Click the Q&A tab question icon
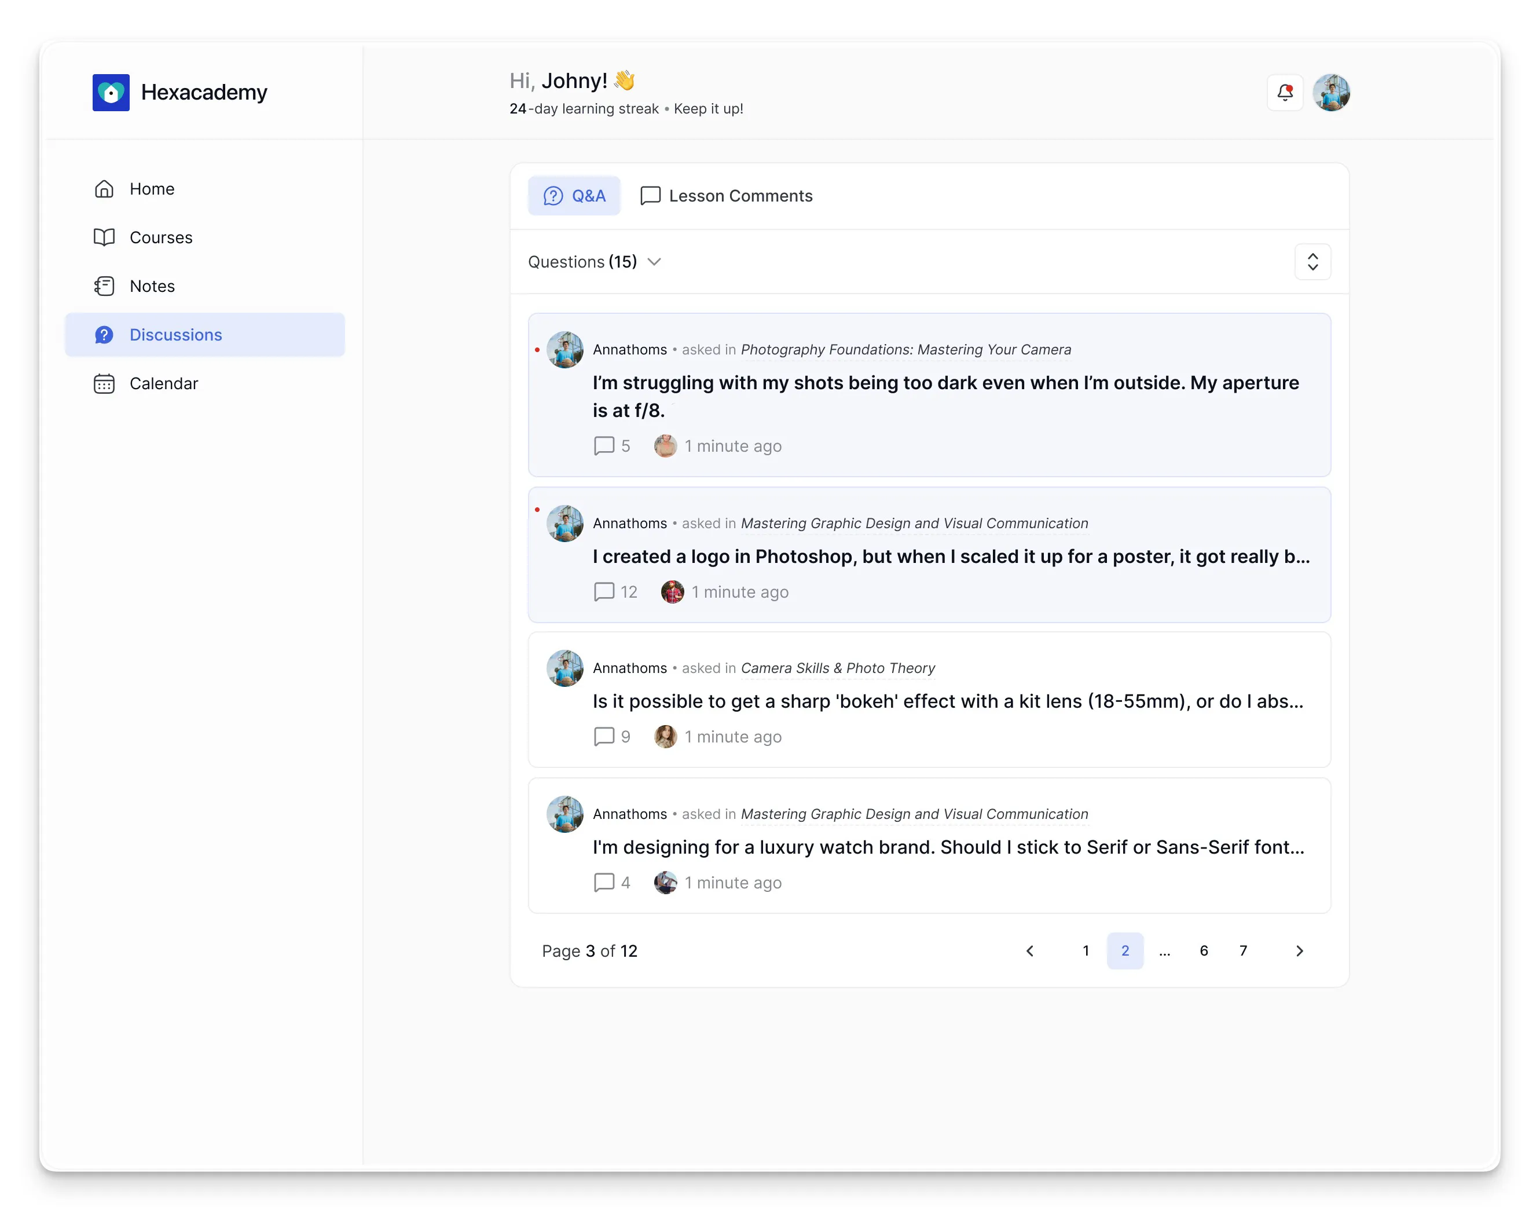 [553, 196]
